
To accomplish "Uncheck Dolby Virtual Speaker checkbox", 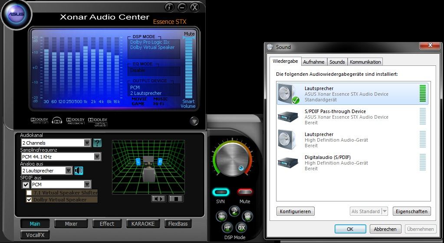I will pos(29,200).
